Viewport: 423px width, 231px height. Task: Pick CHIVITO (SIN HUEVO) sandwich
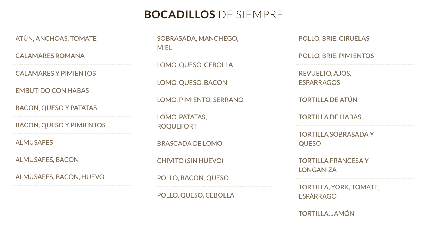(190, 161)
